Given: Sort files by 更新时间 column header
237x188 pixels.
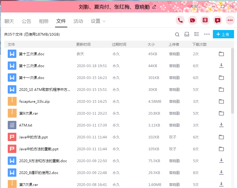Looking at the screenshot, I should [83, 45].
